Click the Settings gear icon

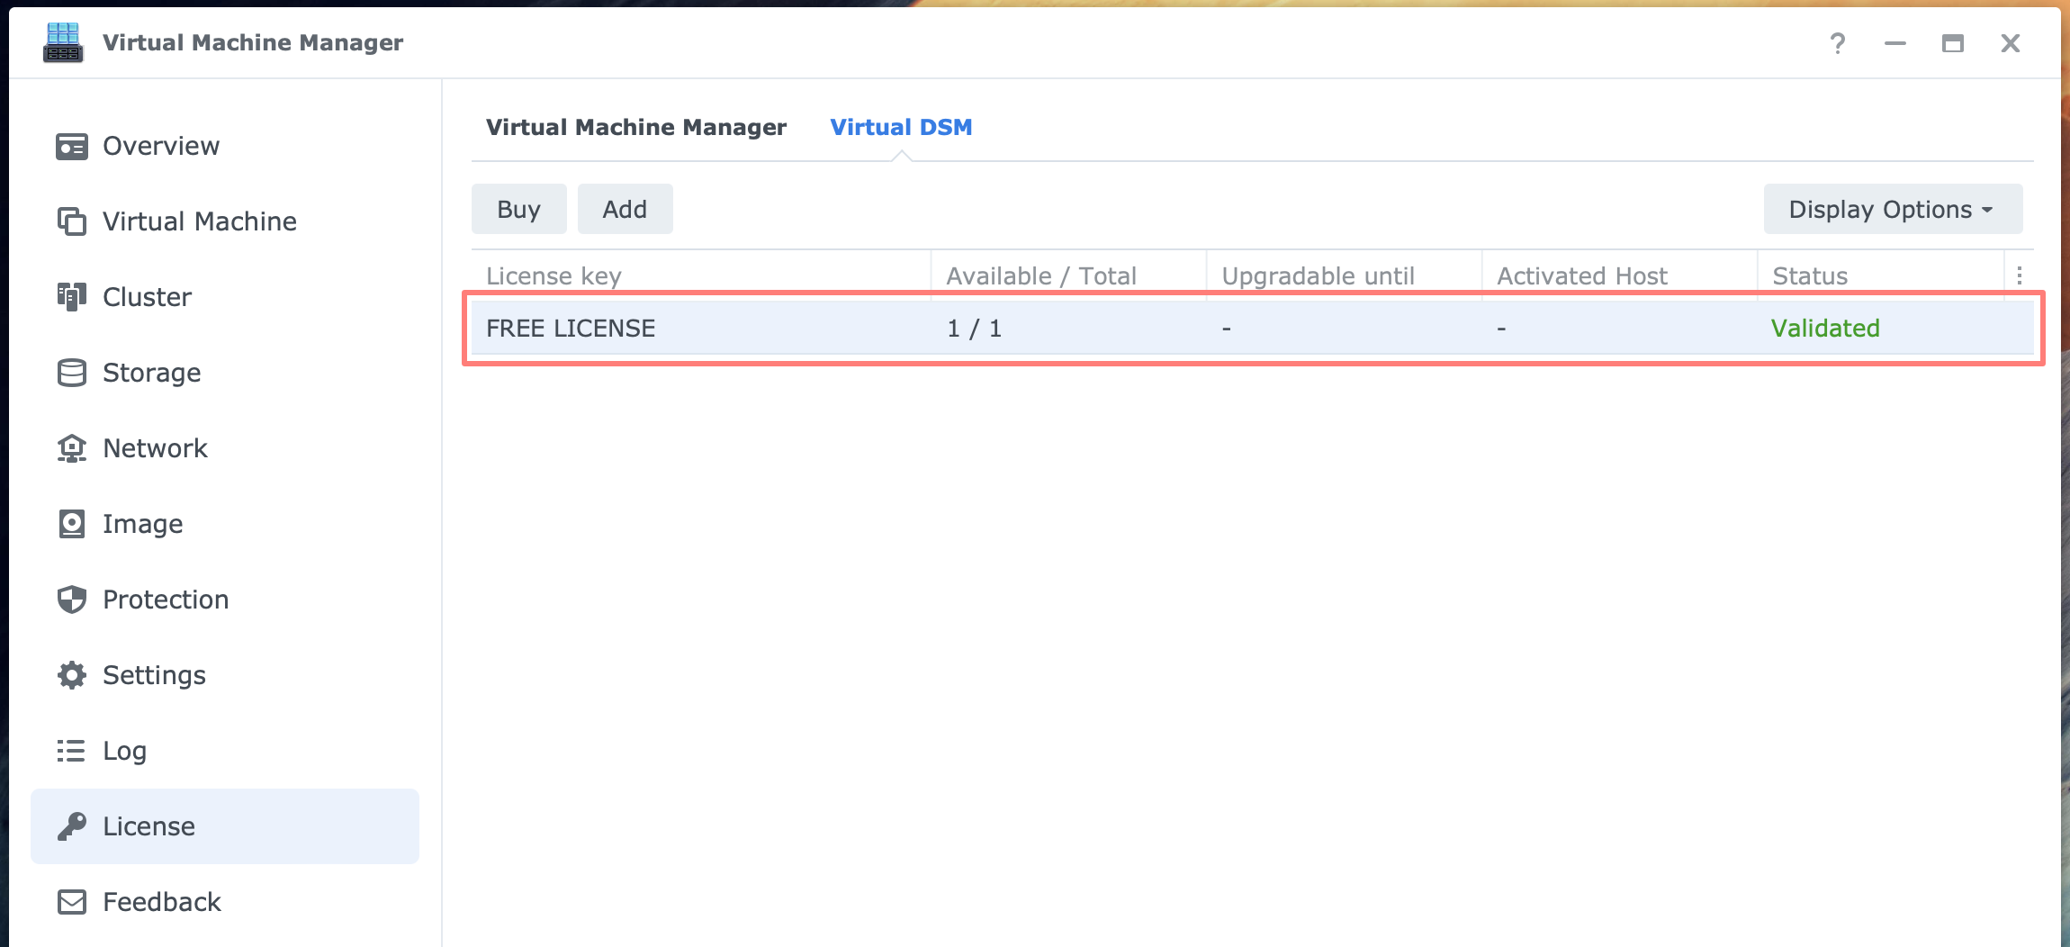[72, 675]
